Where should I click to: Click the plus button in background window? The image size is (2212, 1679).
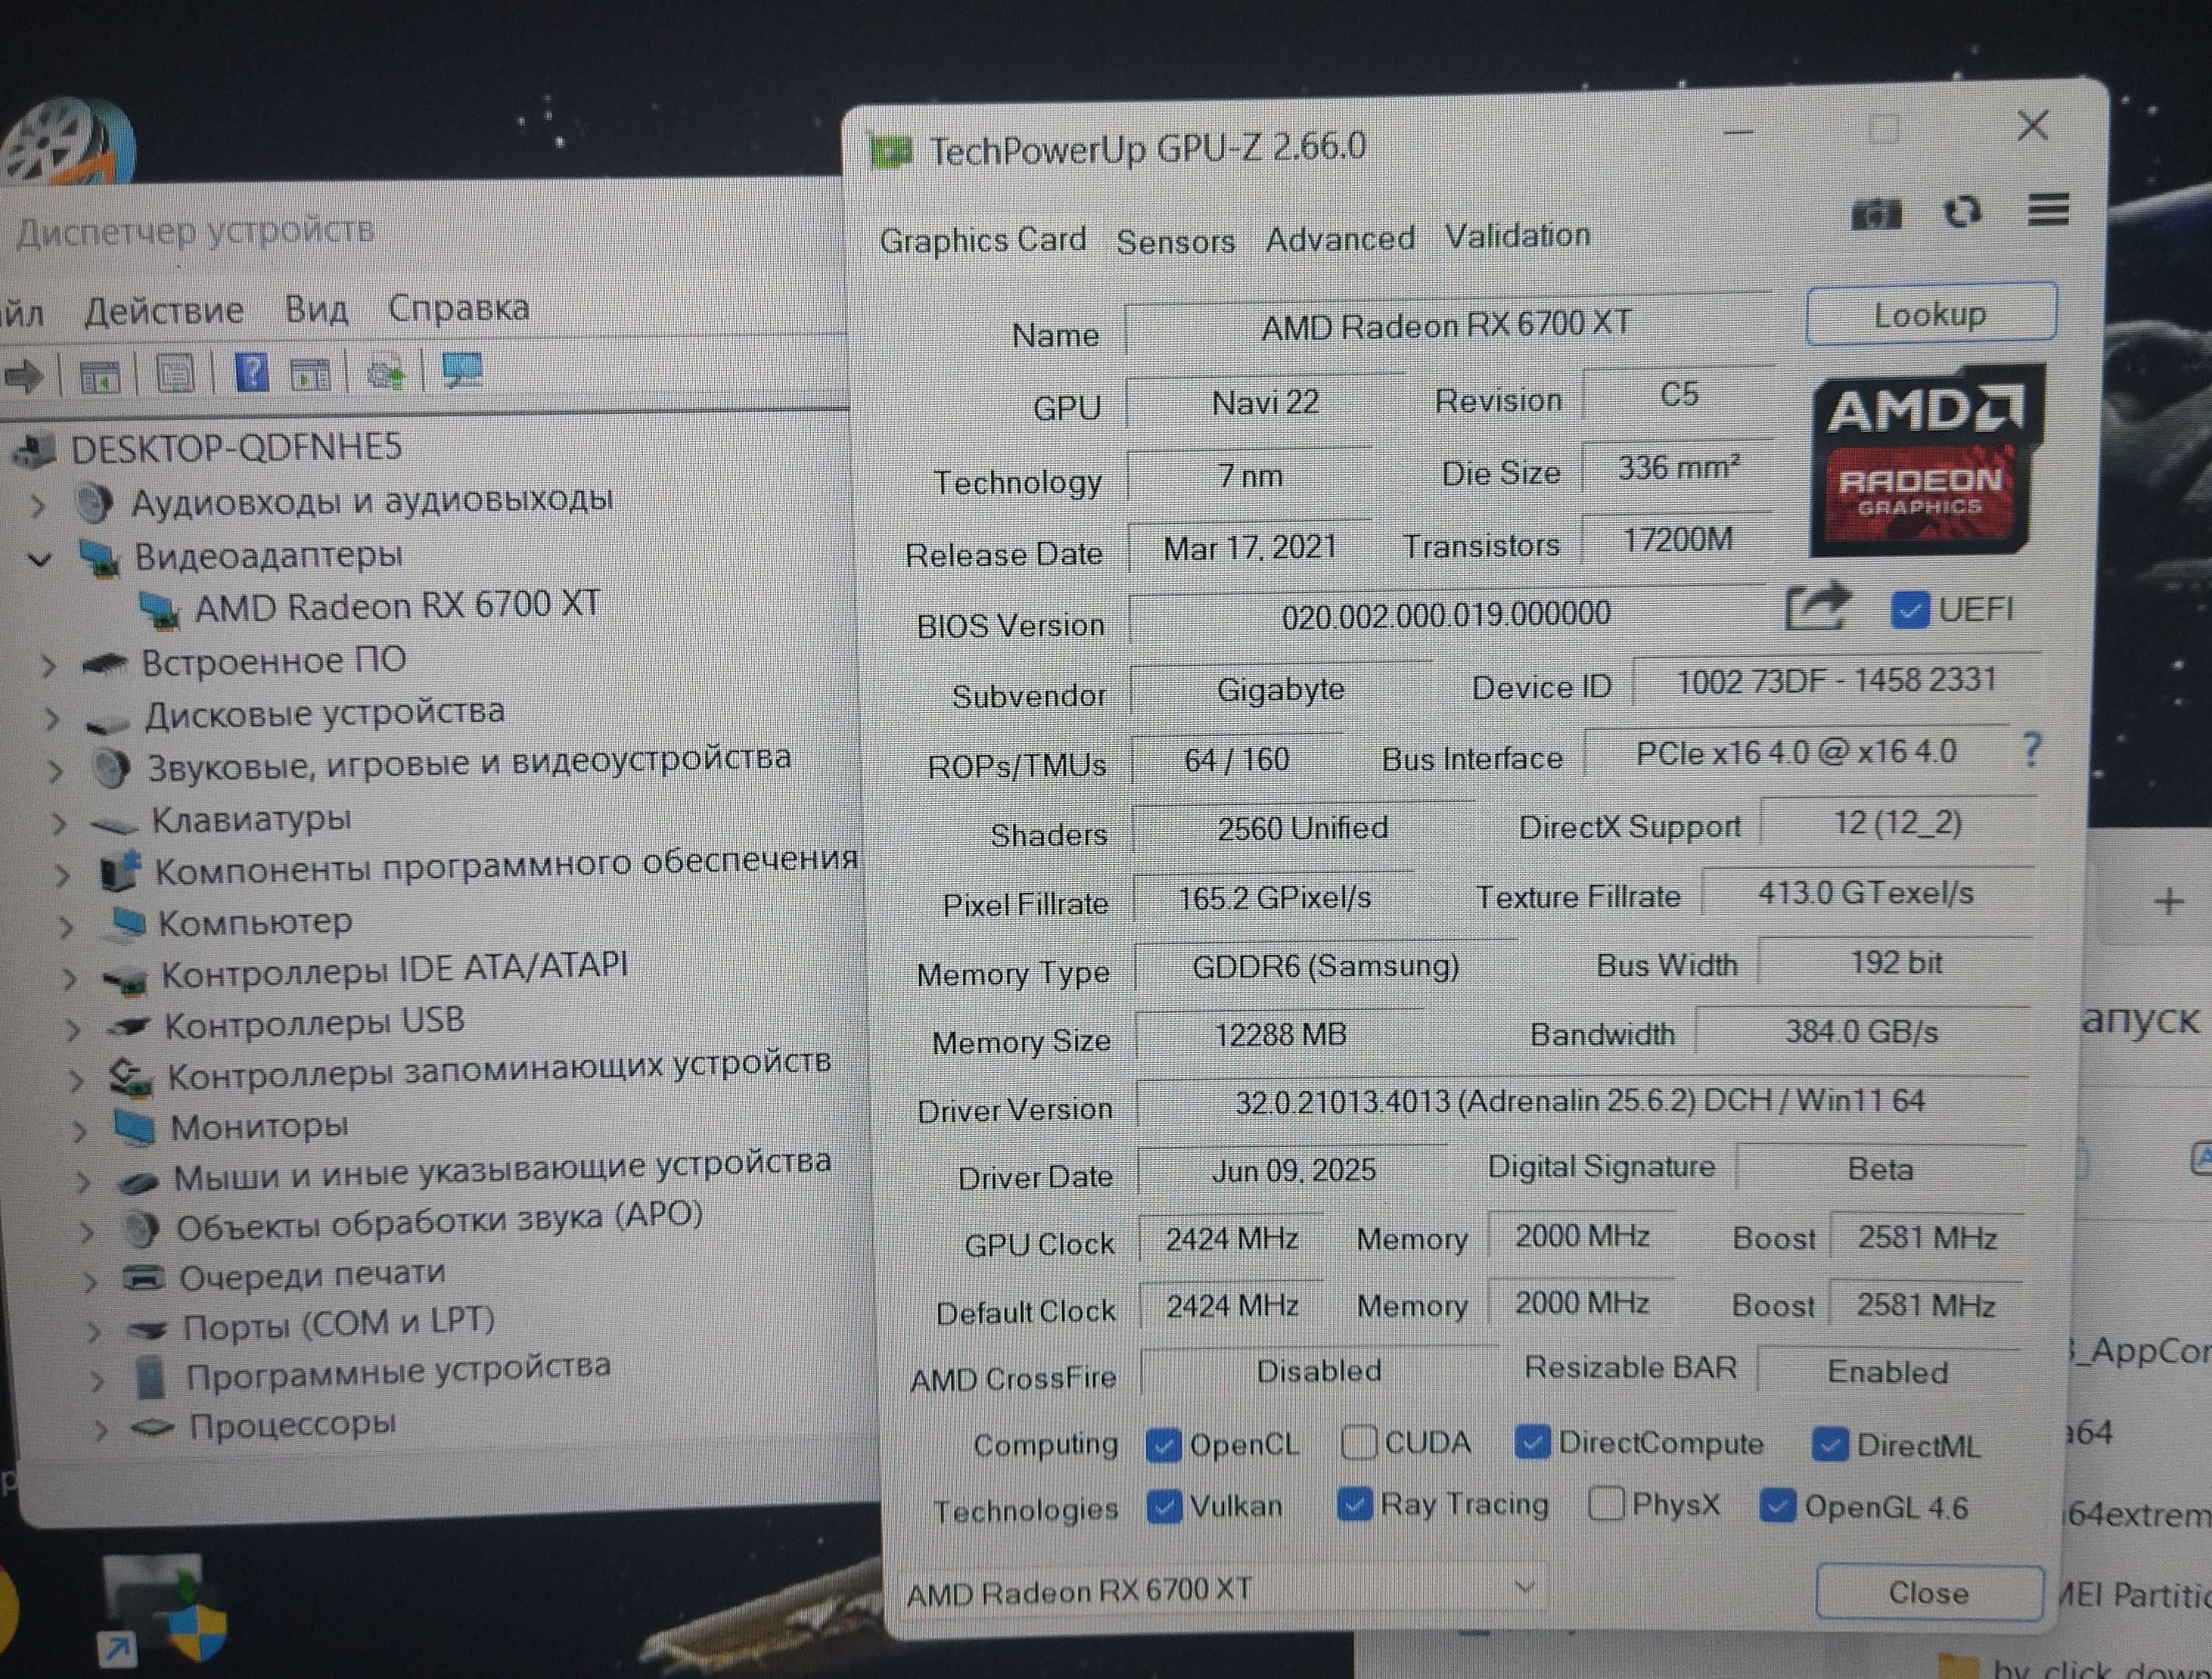tap(2168, 902)
